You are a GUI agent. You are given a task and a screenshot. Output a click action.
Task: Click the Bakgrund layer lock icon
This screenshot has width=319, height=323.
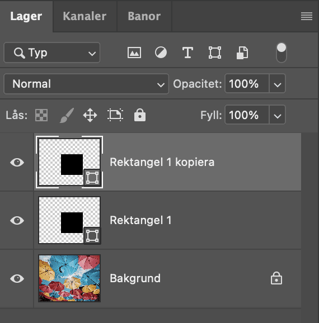tap(276, 278)
